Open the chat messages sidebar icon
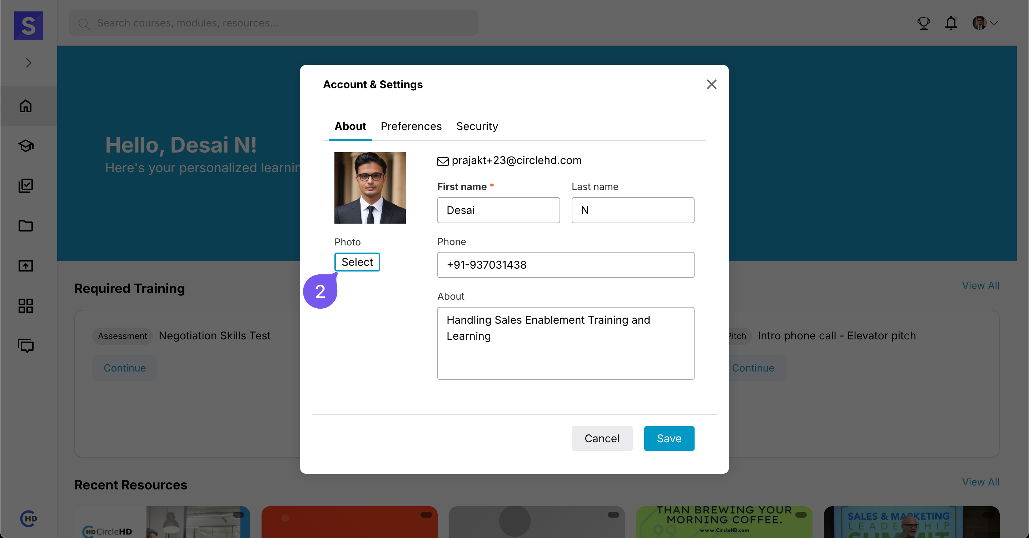 [26, 345]
